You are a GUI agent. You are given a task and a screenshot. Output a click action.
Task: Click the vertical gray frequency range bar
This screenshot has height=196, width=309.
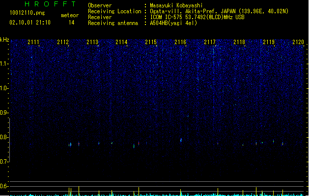pos(9,140)
